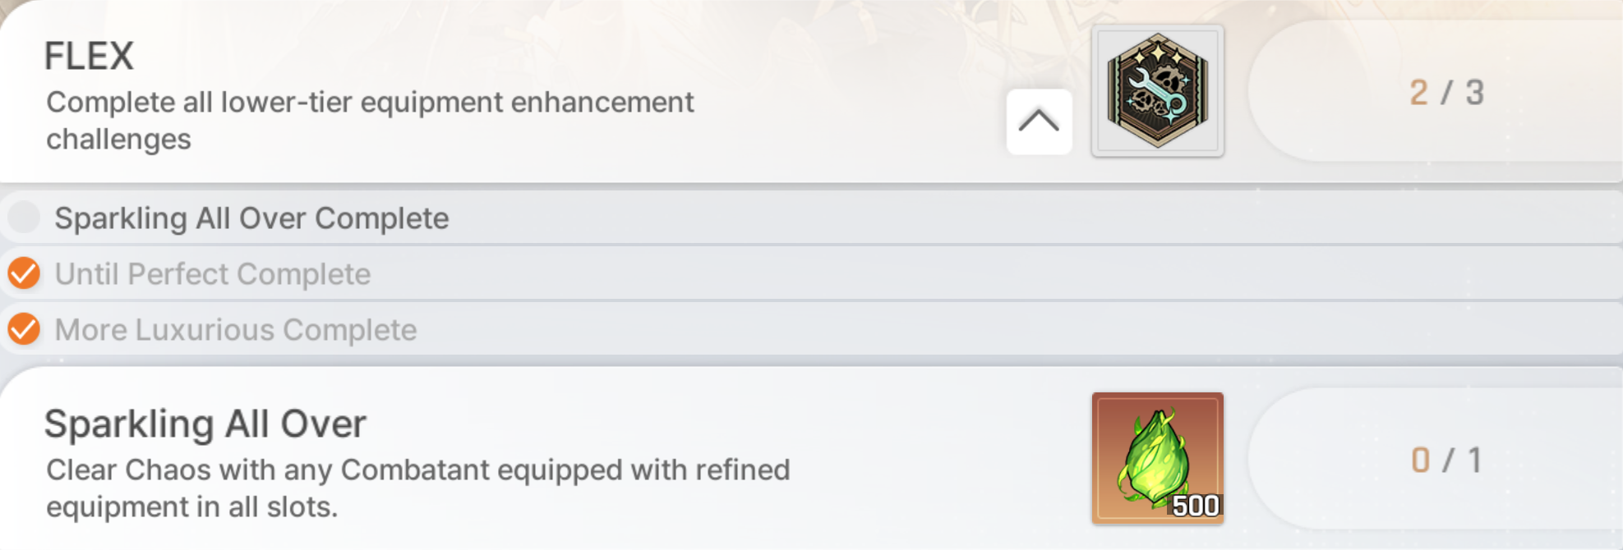Click the Clear Chaos with any Combatant description
Viewport: 1623px width, 550px height.
pyautogui.click(x=417, y=488)
